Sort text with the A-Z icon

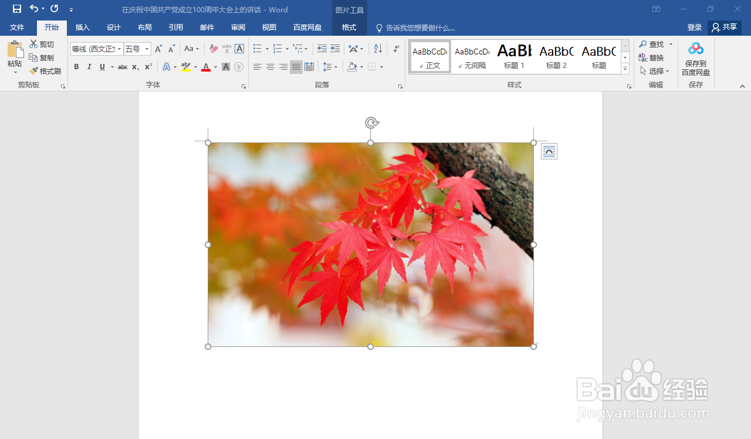[x=378, y=49]
